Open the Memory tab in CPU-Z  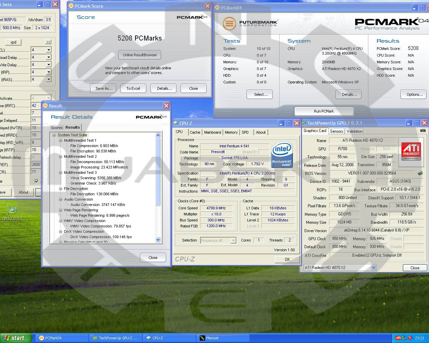(x=231, y=132)
